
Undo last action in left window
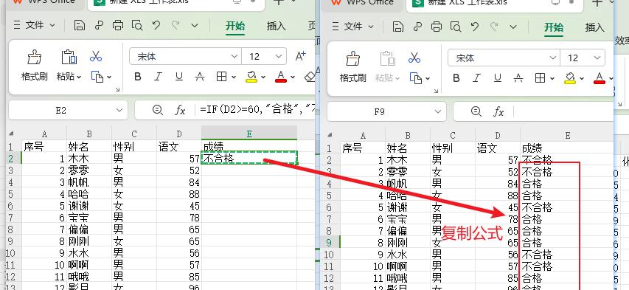156,25
